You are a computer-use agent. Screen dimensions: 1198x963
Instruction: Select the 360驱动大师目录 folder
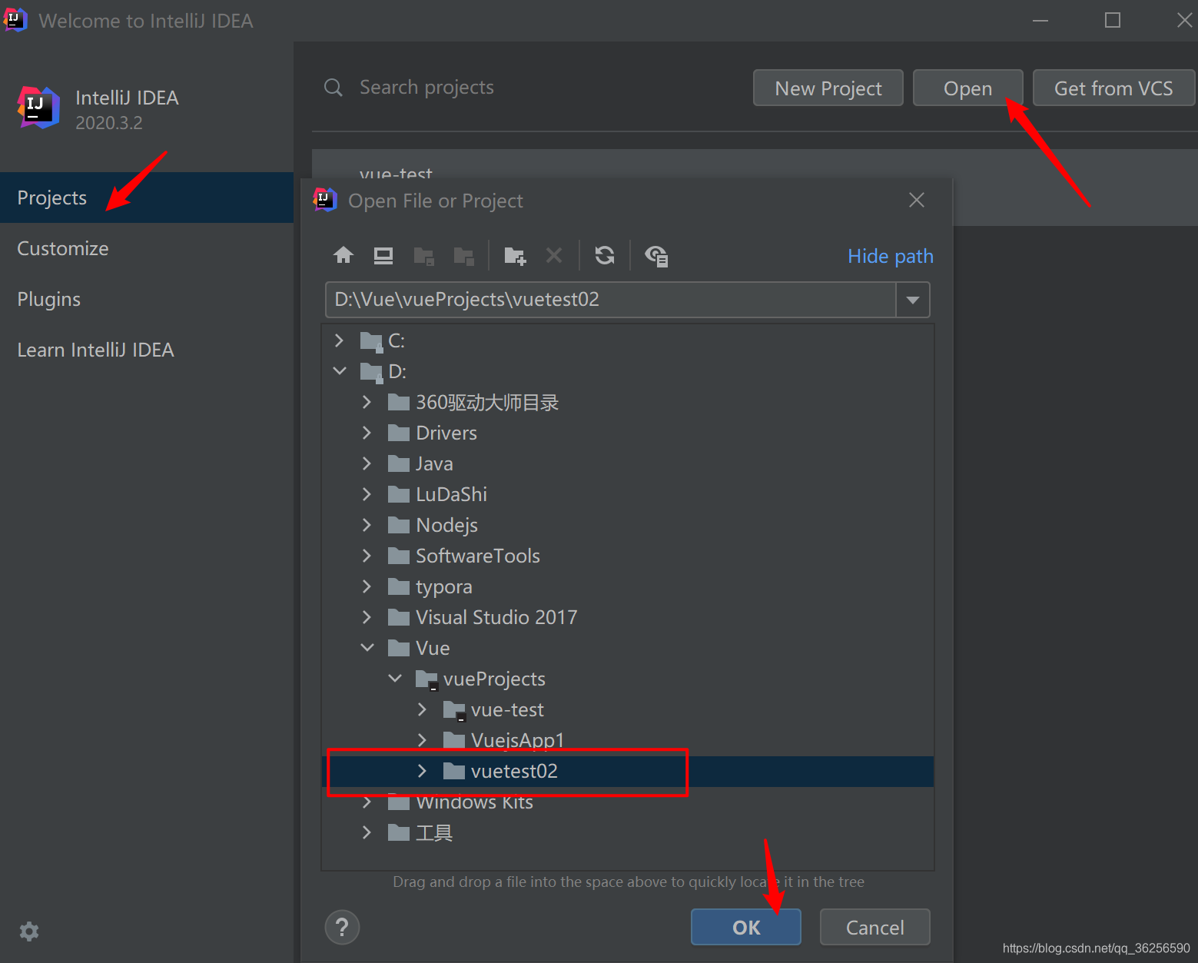coord(628,403)
